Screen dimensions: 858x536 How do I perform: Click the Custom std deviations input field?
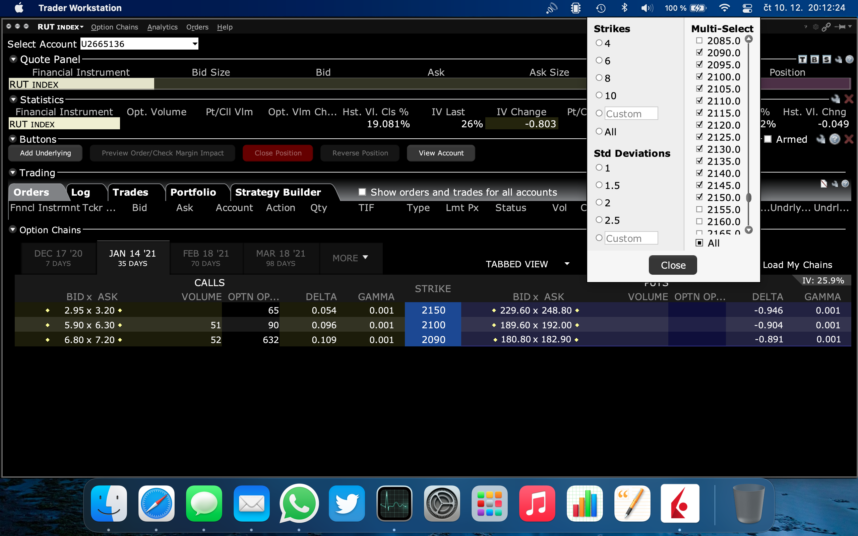pyautogui.click(x=631, y=238)
